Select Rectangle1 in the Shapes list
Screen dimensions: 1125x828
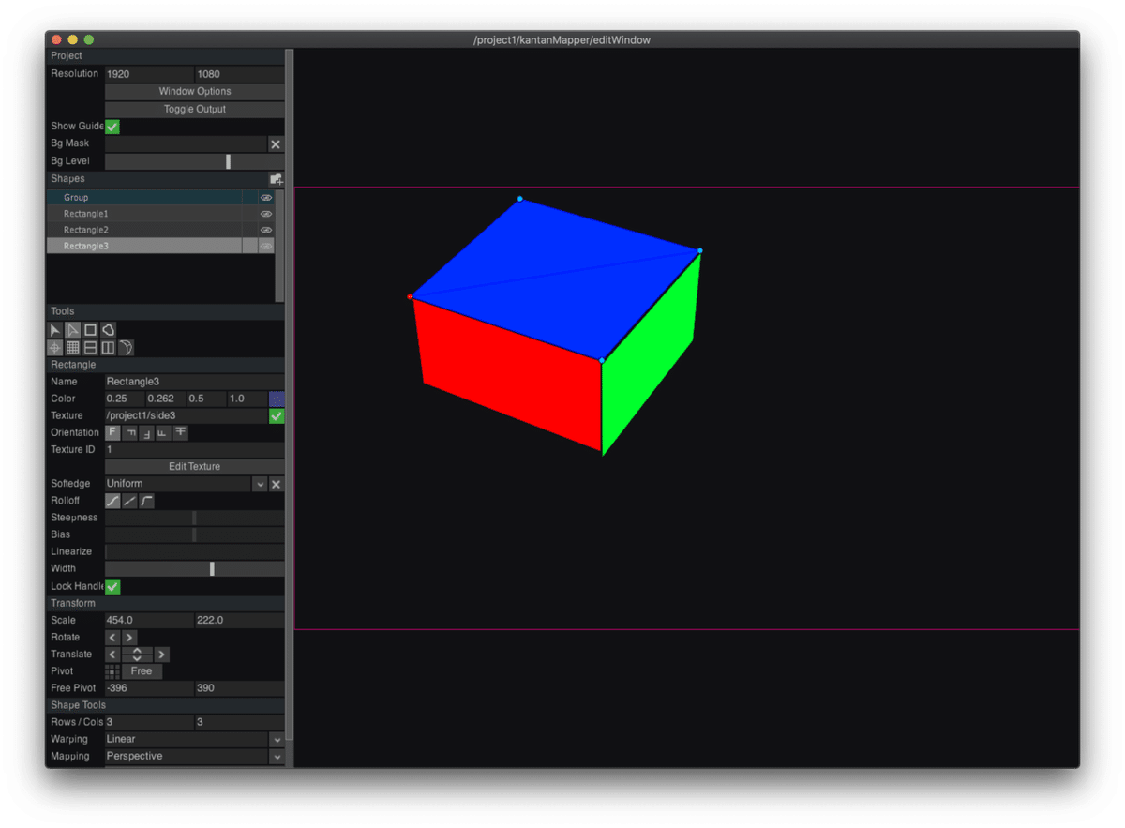pos(144,214)
